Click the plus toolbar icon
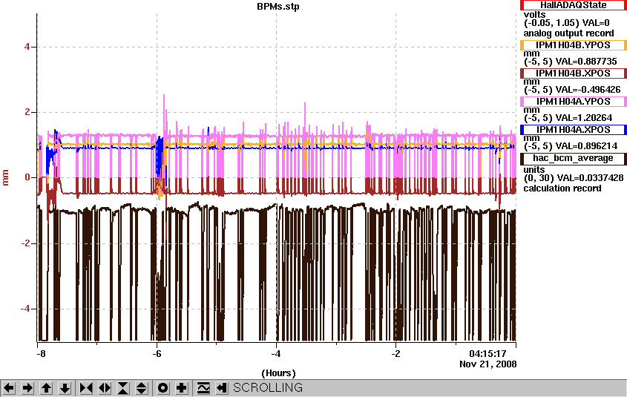627x397 pixels. [182, 388]
